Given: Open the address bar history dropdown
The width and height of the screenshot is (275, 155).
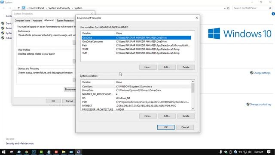Looking at the screenshot, I should [225, 8].
